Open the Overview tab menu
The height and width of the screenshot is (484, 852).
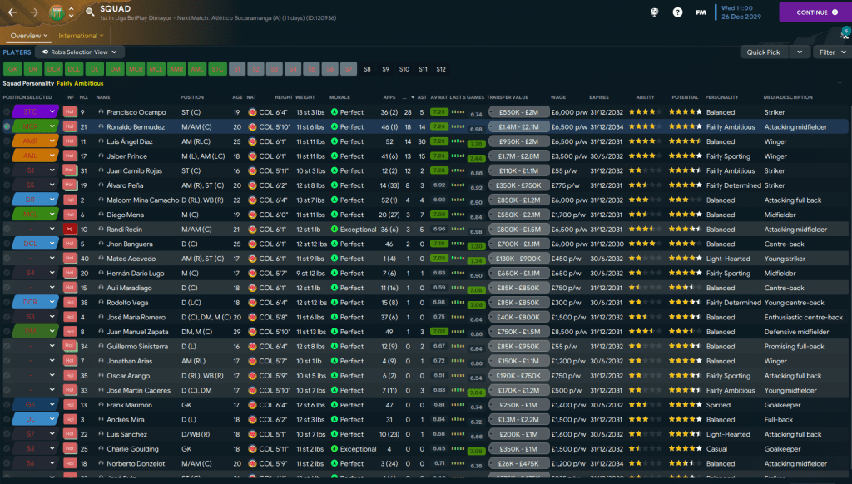[28, 36]
